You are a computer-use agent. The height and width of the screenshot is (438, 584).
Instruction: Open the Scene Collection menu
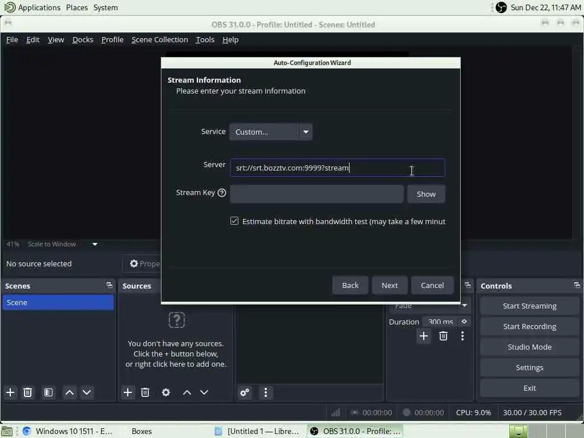click(x=160, y=39)
